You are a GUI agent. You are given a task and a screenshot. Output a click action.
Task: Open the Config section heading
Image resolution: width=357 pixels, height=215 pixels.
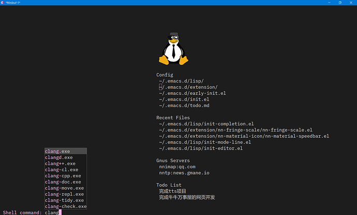click(165, 75)
